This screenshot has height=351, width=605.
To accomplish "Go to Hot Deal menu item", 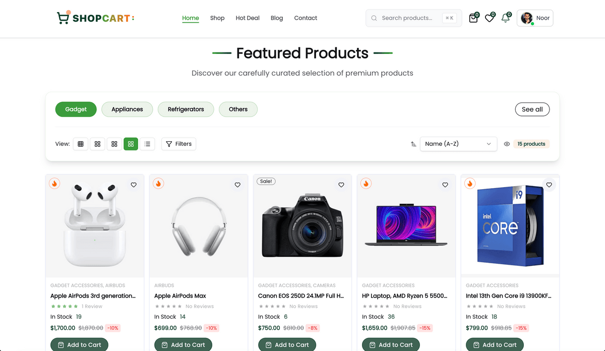I will 248,18.
